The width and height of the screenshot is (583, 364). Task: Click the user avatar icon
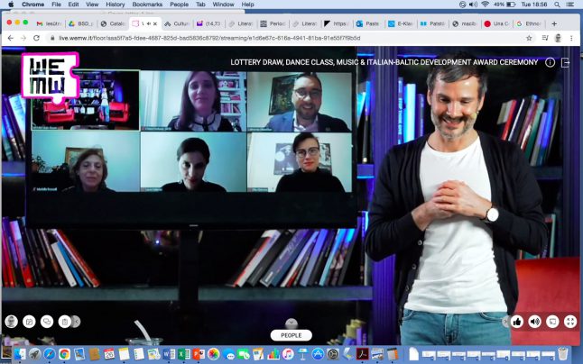point(11,321)
